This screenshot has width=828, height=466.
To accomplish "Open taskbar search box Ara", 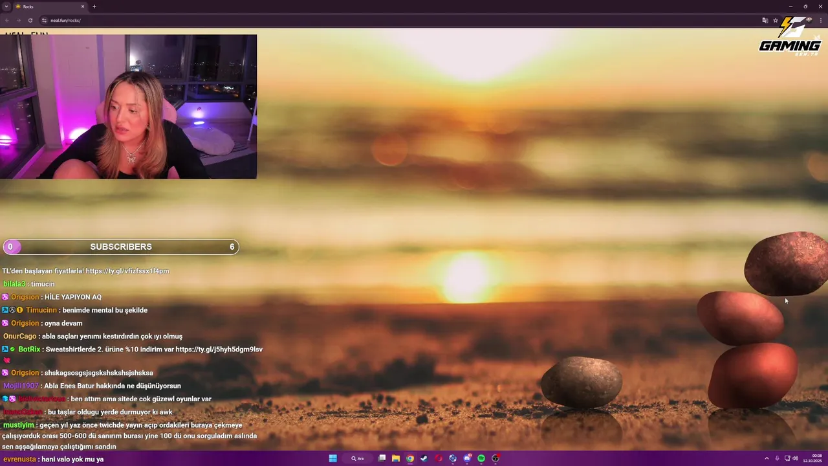I will tap(358, 458).
